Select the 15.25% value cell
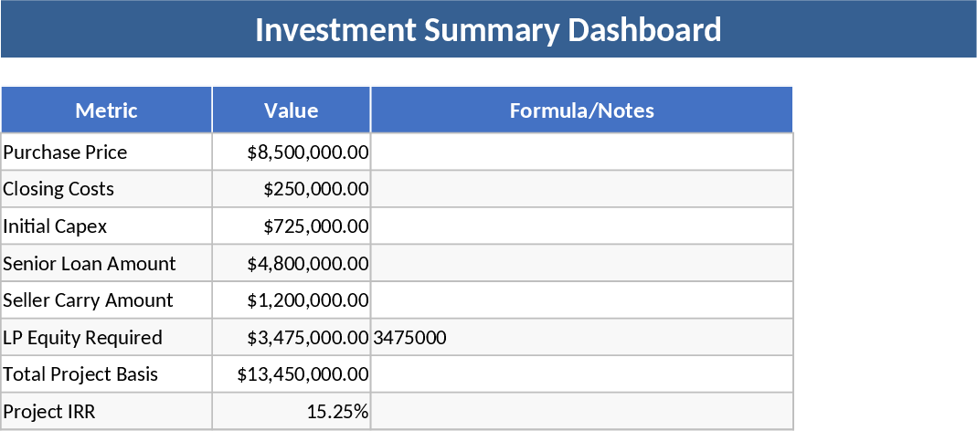 tap(291, 411)
